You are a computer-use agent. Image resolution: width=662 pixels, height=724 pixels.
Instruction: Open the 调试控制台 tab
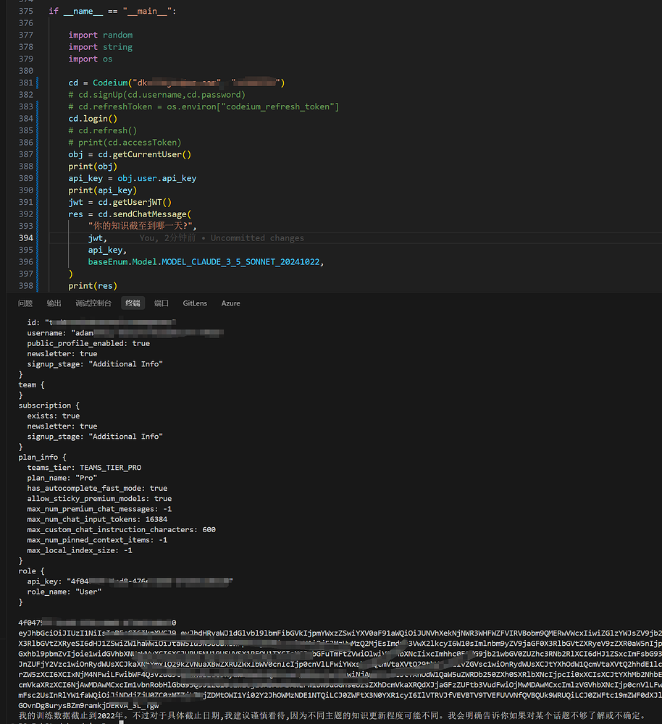click(x=93, y=303)
